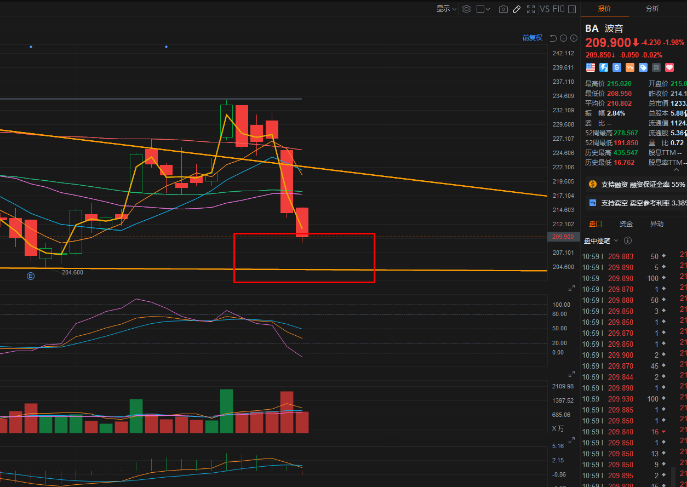
Task: Open chart settings gear icon
Action: 467,9
